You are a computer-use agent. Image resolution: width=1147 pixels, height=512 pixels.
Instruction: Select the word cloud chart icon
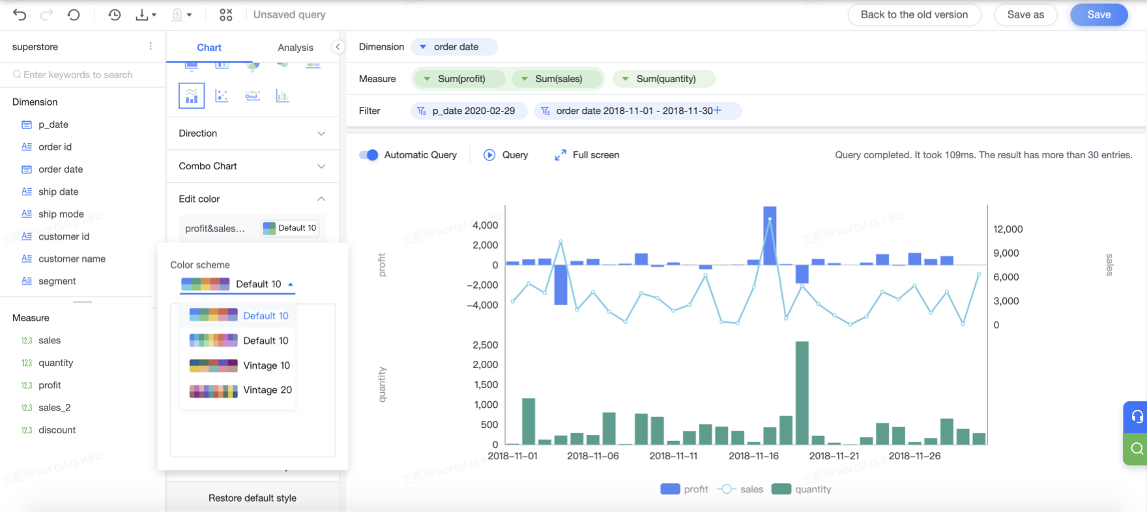point(252,96)
